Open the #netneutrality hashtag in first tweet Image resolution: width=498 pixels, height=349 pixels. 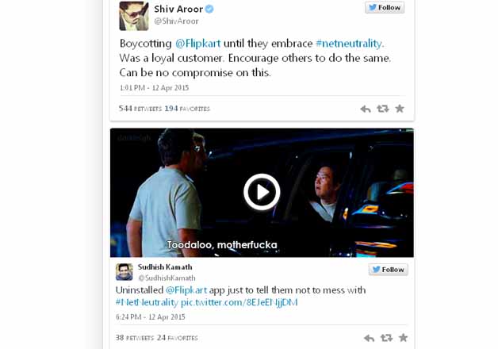(x=349, y=44)
